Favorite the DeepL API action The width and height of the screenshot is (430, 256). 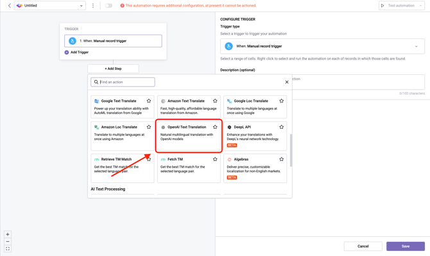[x=281, y=127]
